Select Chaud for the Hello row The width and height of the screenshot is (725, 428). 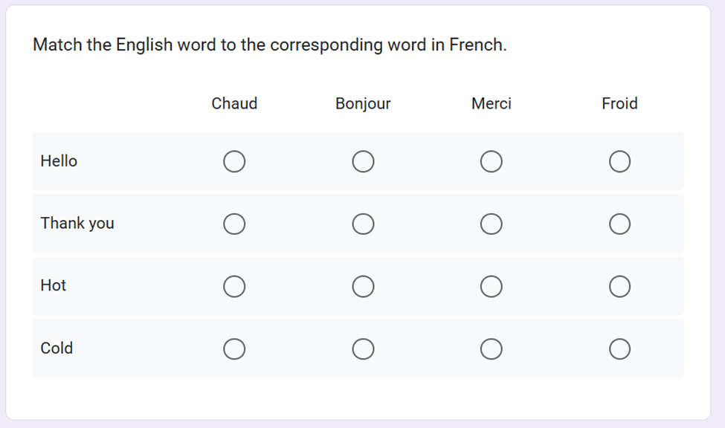[234, 161]
